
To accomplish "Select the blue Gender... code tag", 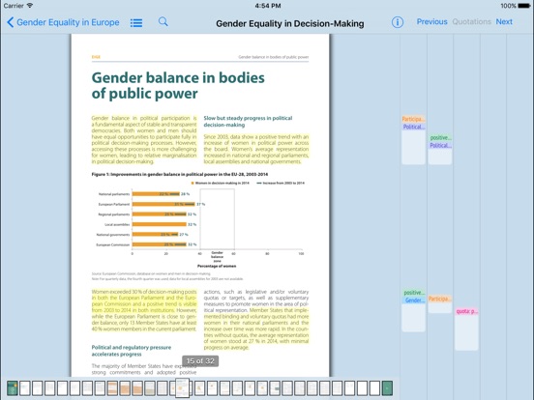I will click(413, 300).
